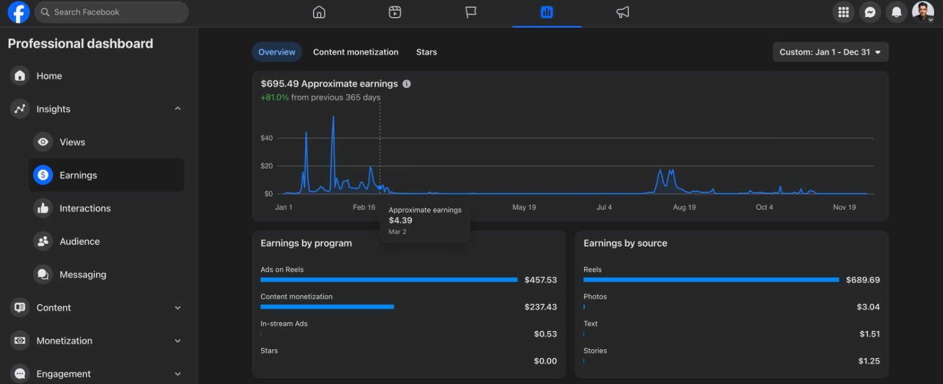This screenshot has width=943, height=384.
Task: Open the Pages flag icon in top bar
Action: click(471, 12)
